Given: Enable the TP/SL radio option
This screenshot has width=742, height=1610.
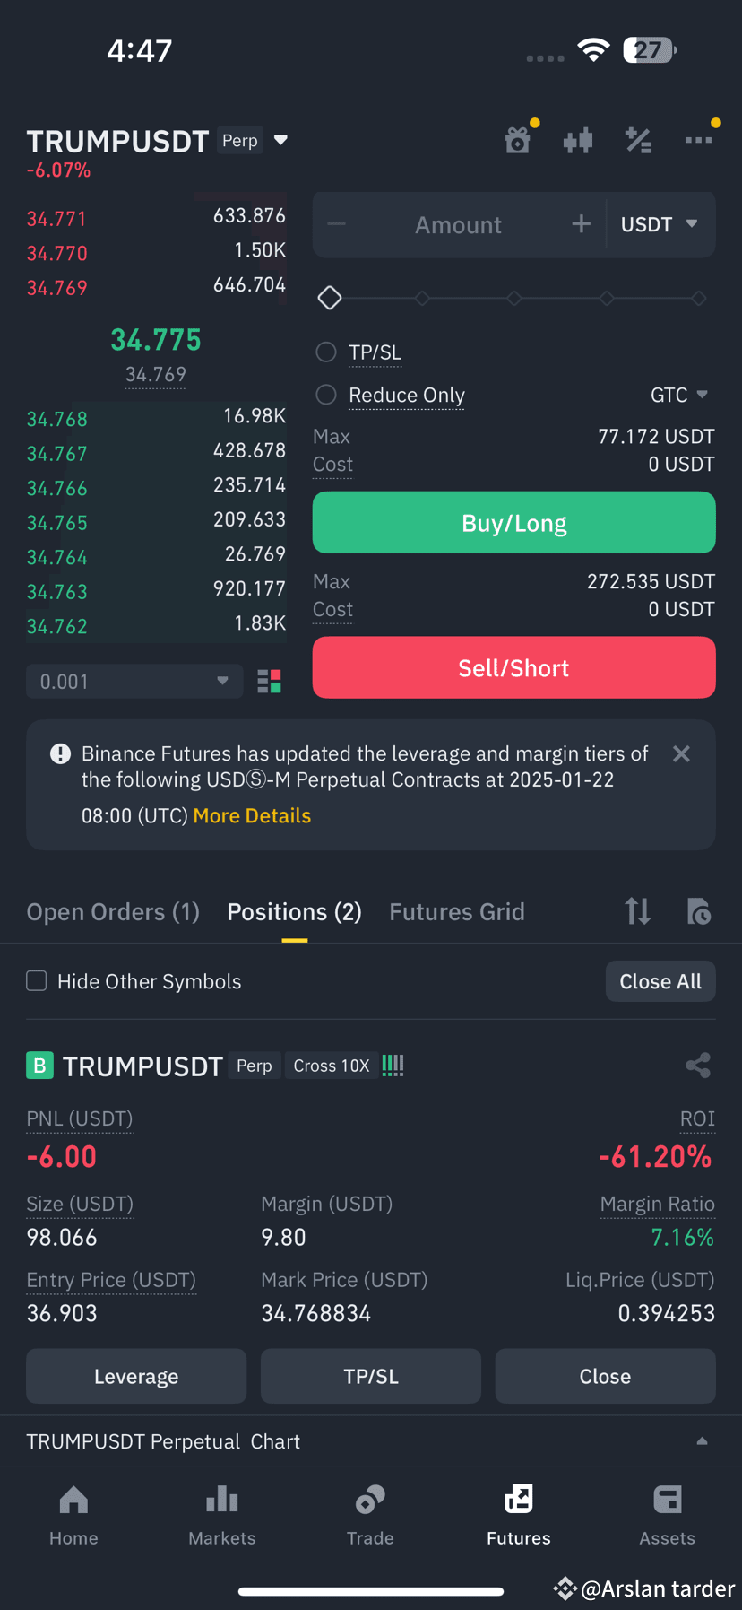Looking at the screenshot, I should click(x=326, y=352).
